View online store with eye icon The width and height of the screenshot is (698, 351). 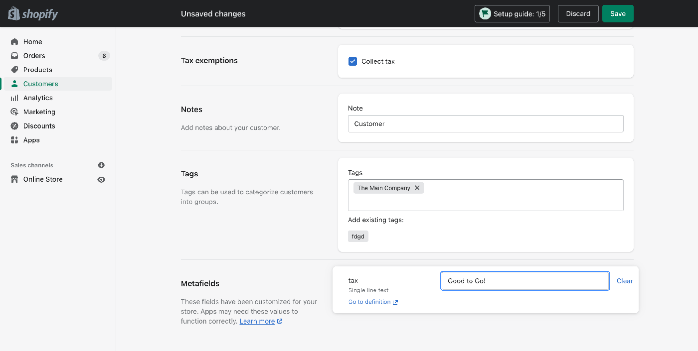point(101,180)
